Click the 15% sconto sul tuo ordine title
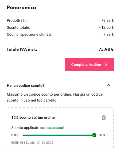This screenshot has height=155, width=128. pos(33,118)
